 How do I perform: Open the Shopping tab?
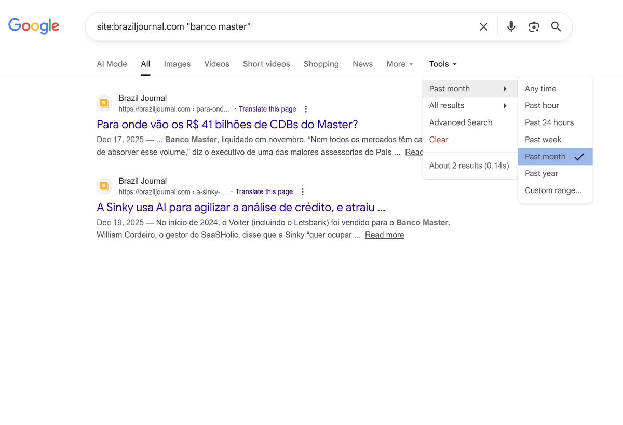pyautogui.click(x=321, y=64)
